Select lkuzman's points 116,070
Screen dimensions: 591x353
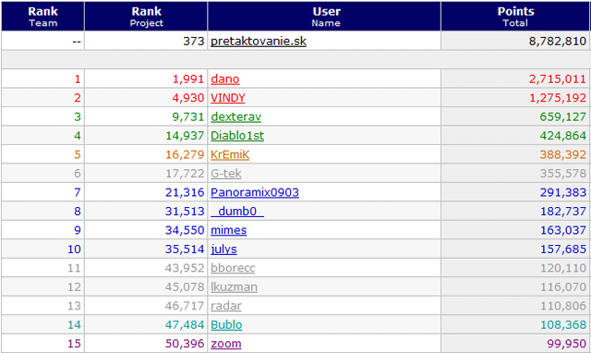tap(563, 287)
